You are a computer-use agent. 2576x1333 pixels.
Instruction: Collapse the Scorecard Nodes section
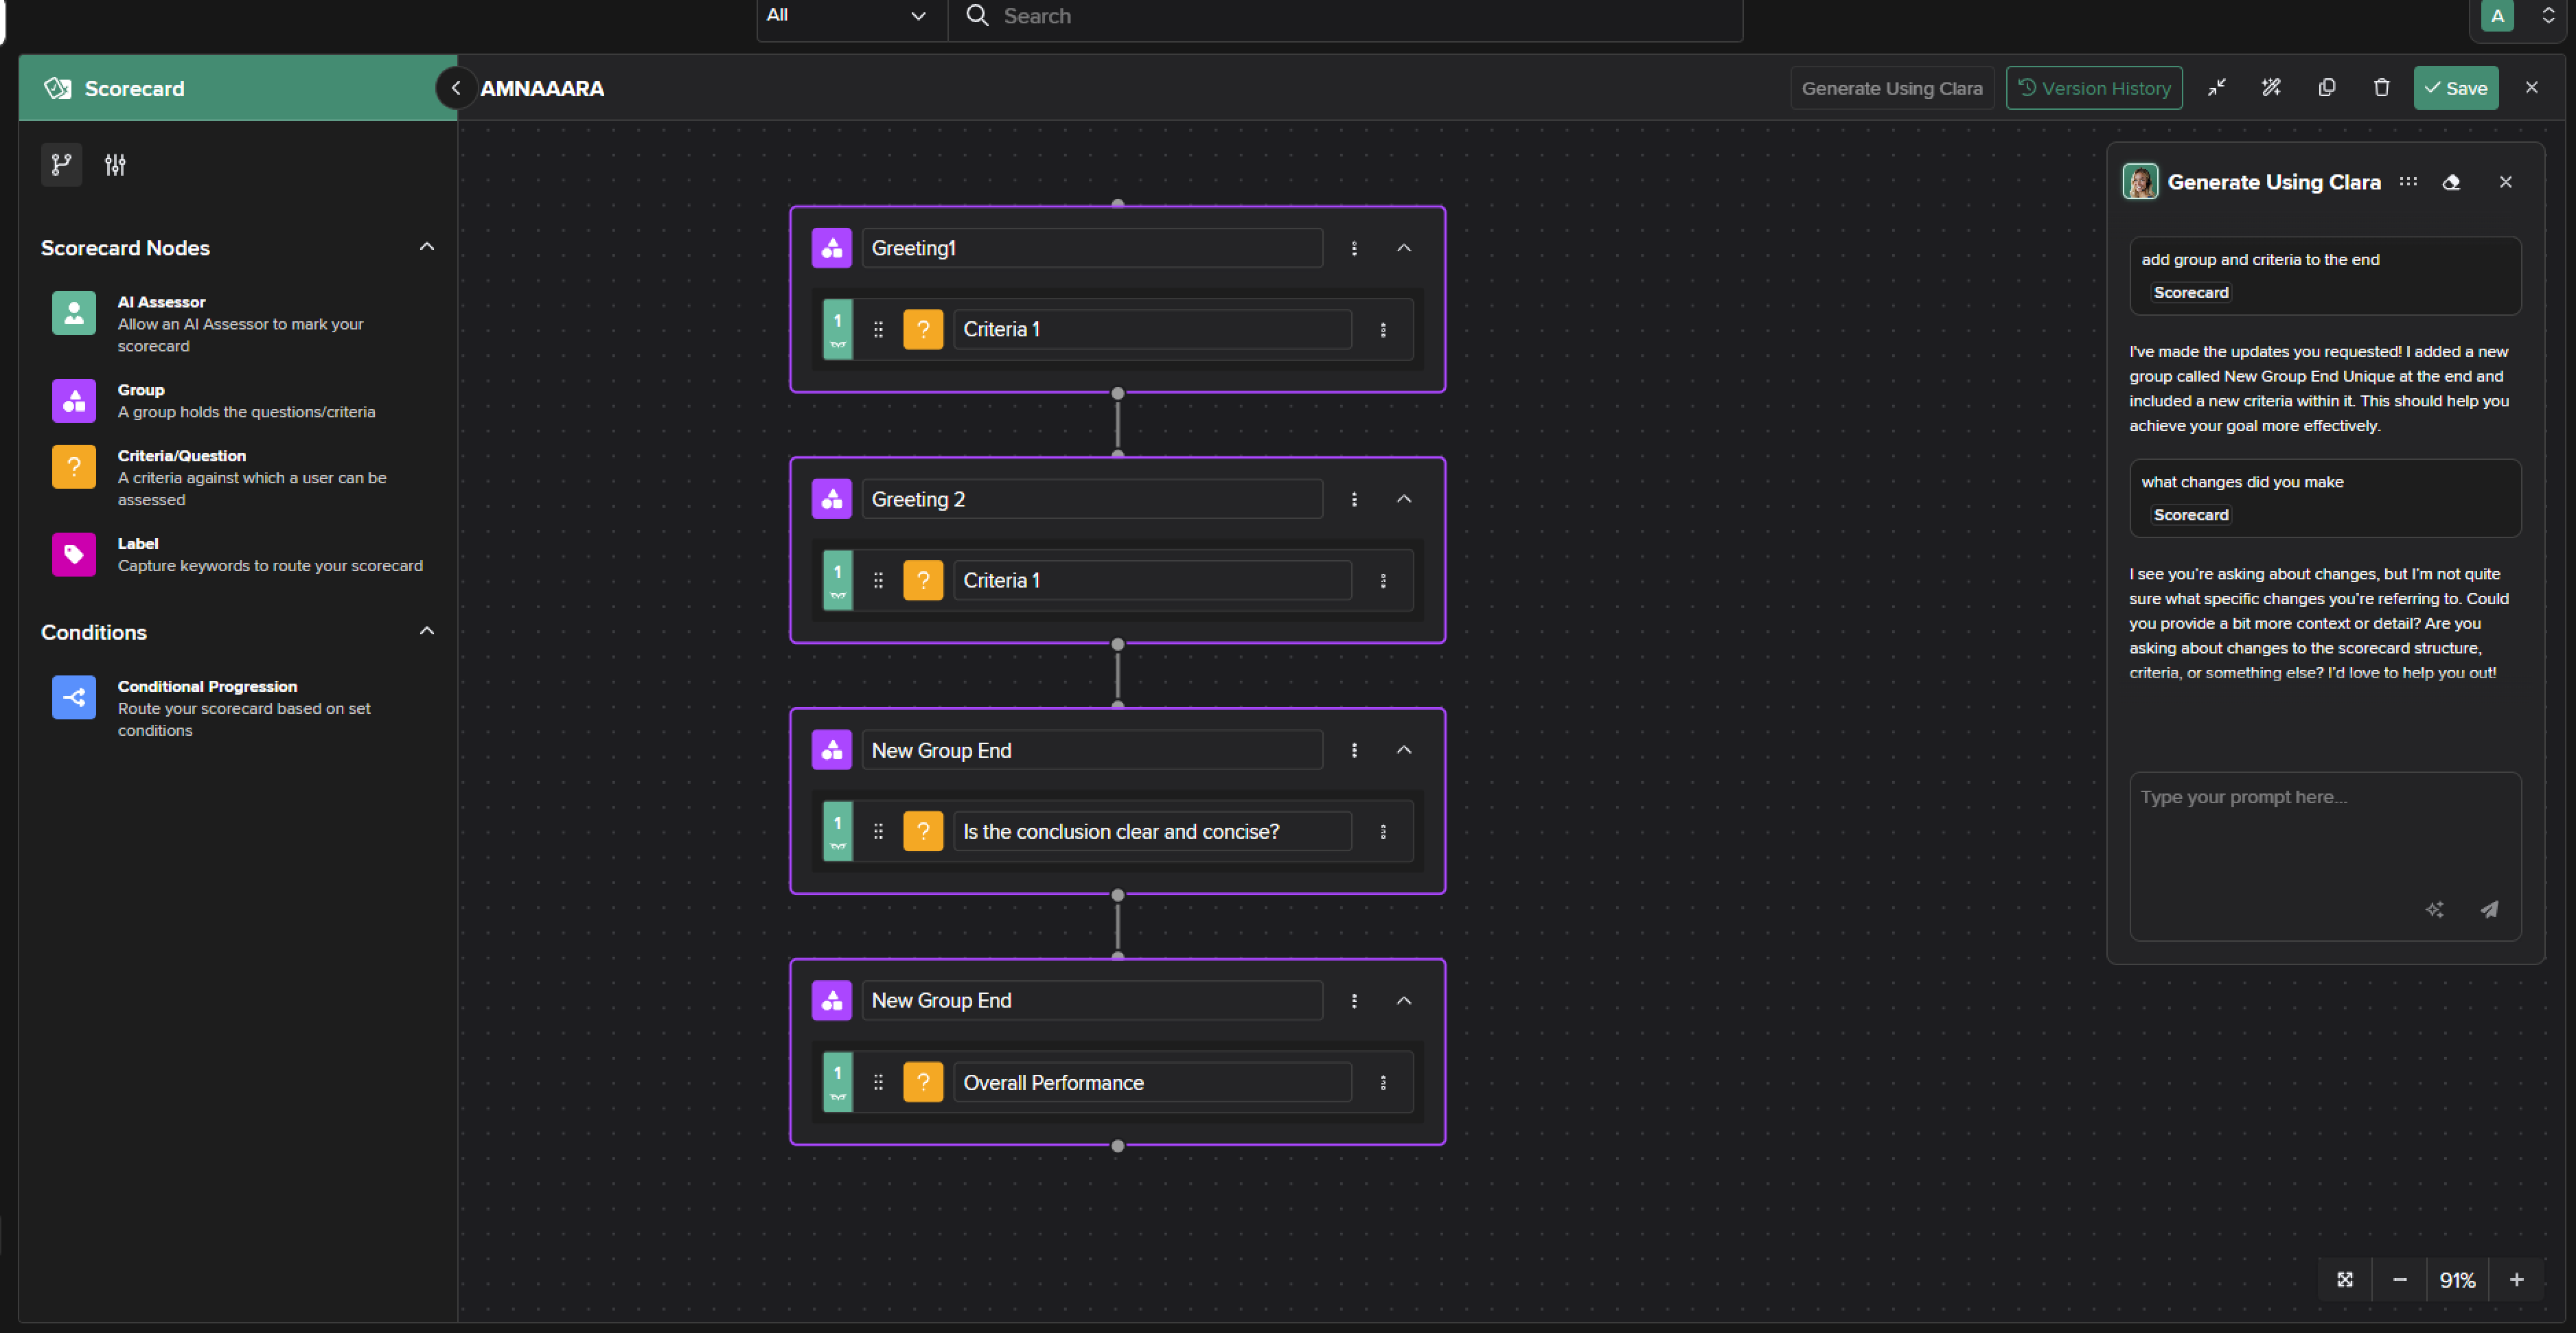[x=427, y=247]
